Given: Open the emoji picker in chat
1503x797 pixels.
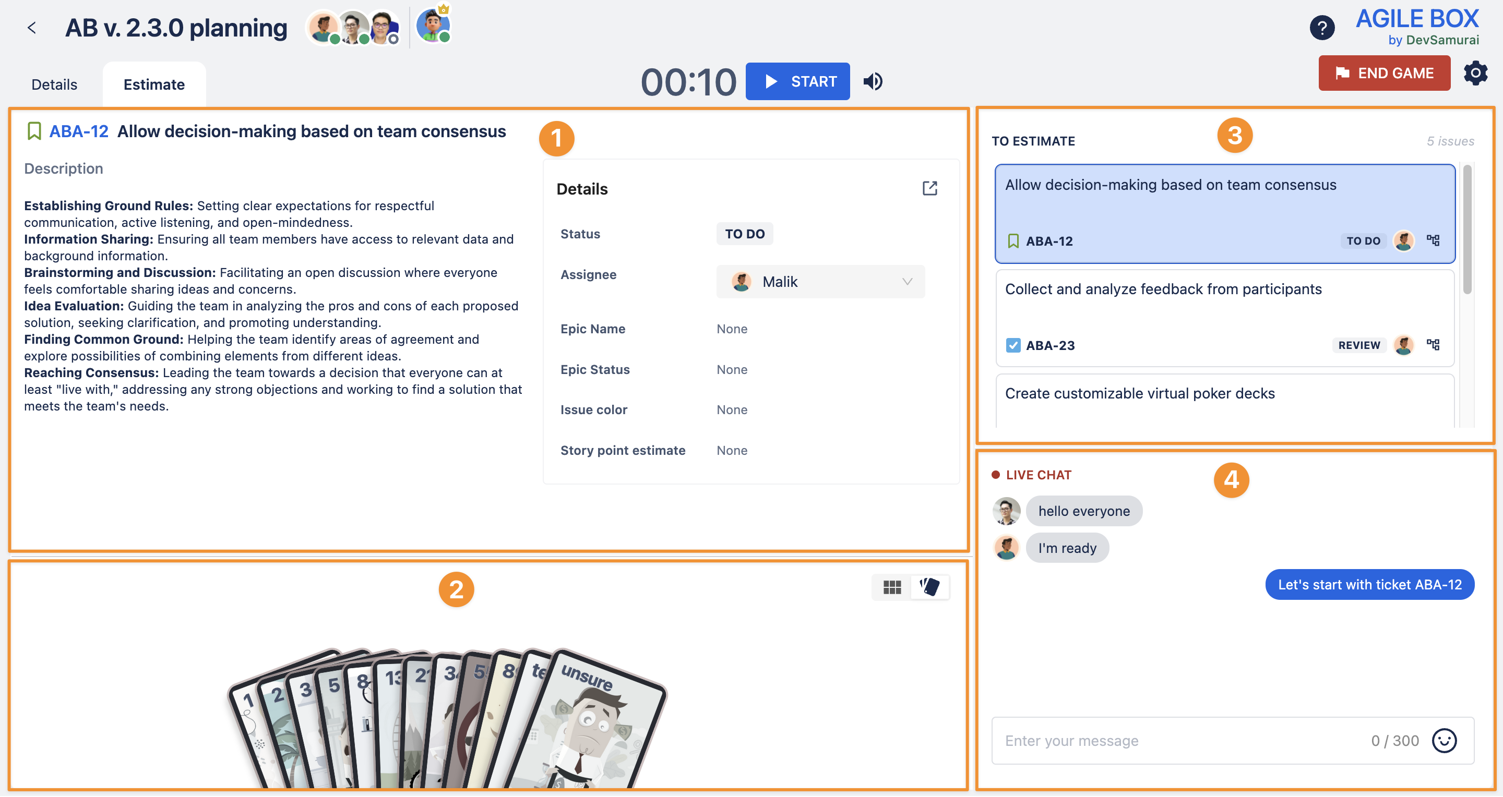Looking at the screenshot, I should coord(1444,741).
